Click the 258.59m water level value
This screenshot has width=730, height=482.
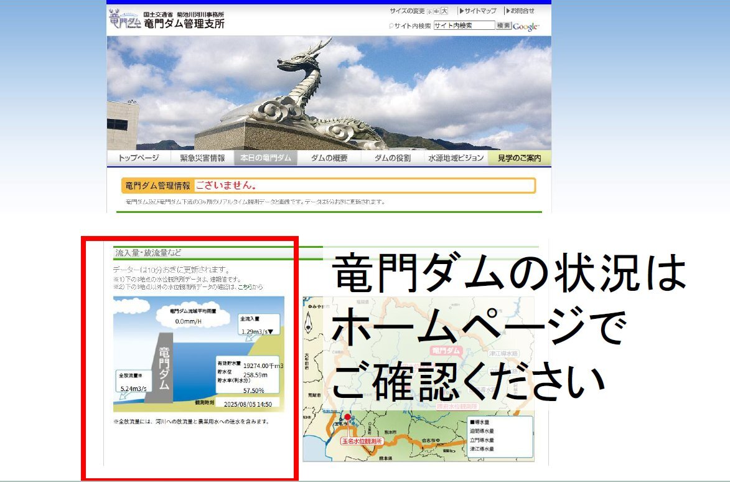(x=255, y=374)
